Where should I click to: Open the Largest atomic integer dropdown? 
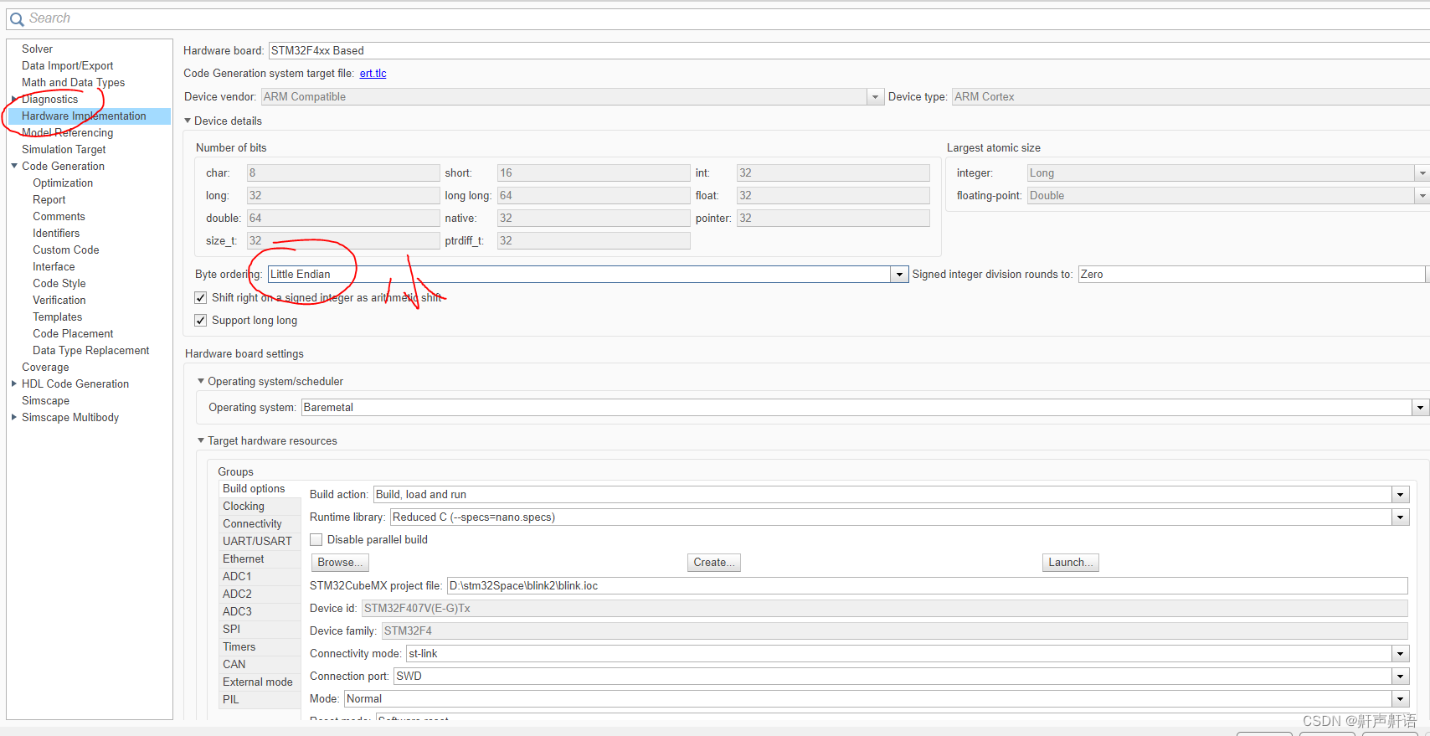(x=1421, y=172)
